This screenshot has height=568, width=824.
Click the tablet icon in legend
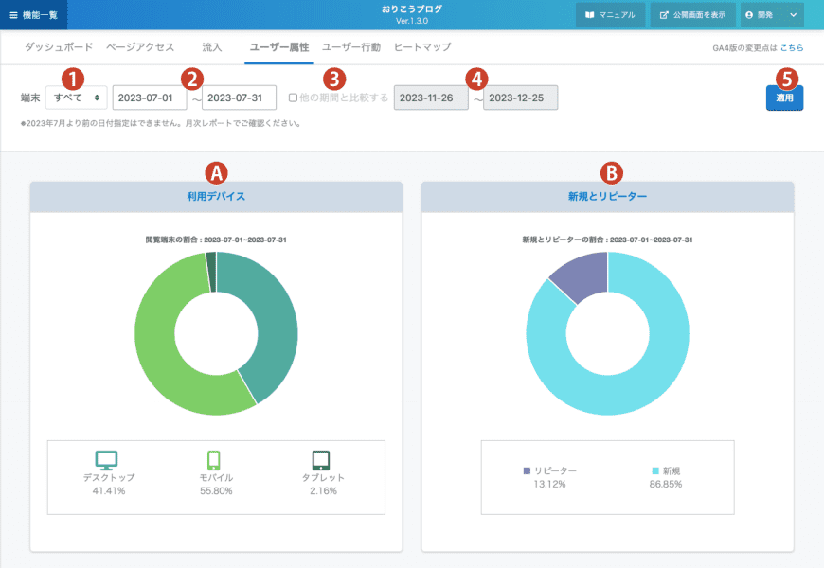320,460
